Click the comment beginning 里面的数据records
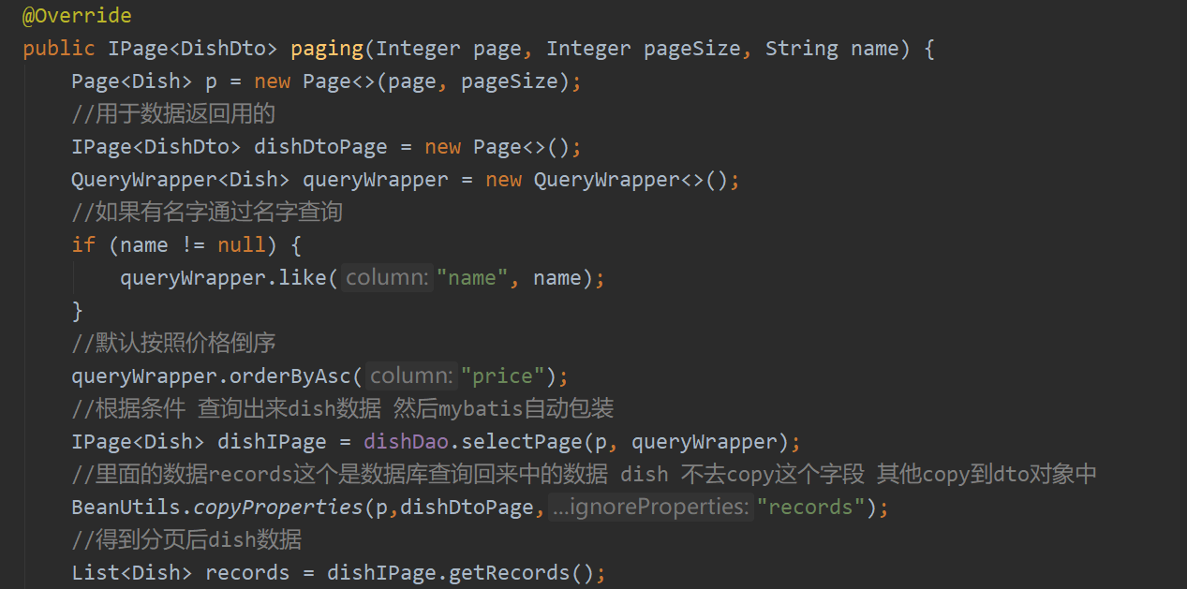The height and width of the screenshot is (589, 1187). pos(584,475)
